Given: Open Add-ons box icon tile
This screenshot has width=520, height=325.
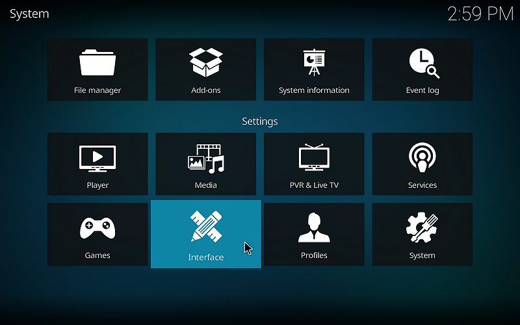Looking at the screenshot, I should click(205, 70).
